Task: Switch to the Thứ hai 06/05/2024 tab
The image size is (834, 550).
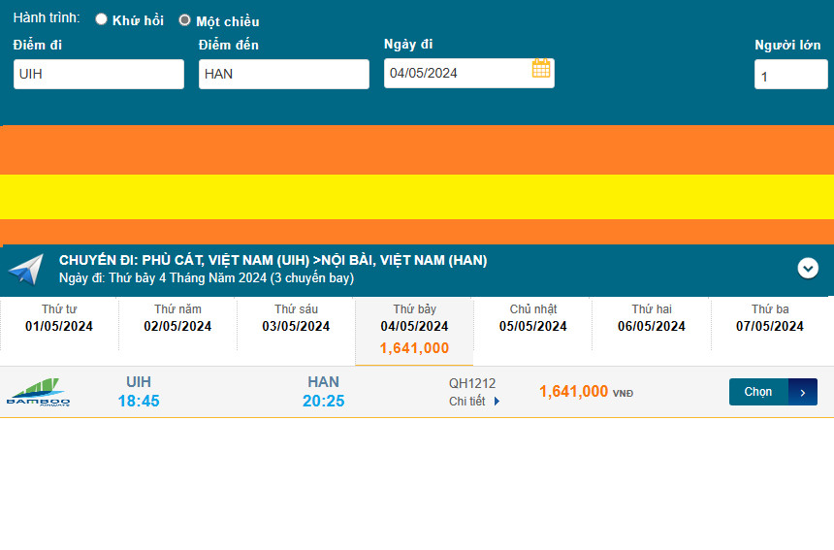Action: click(652, 318)
